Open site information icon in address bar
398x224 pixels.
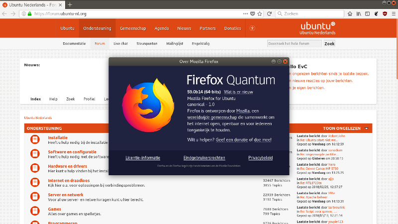click(23, 14)
